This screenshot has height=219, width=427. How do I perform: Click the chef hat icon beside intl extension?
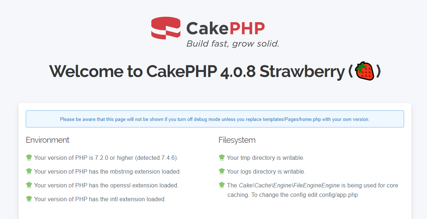tap(29, 199)
